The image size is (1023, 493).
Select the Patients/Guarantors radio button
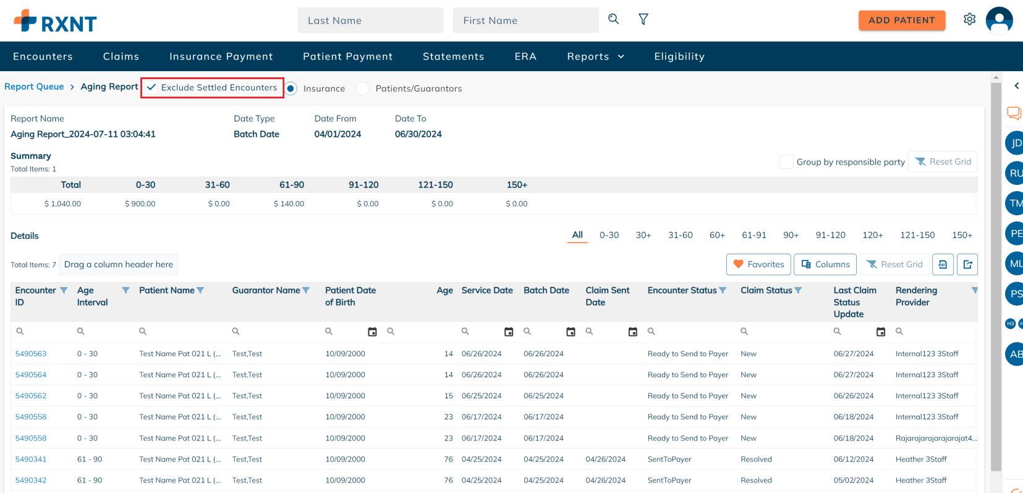tap(363, 88)
